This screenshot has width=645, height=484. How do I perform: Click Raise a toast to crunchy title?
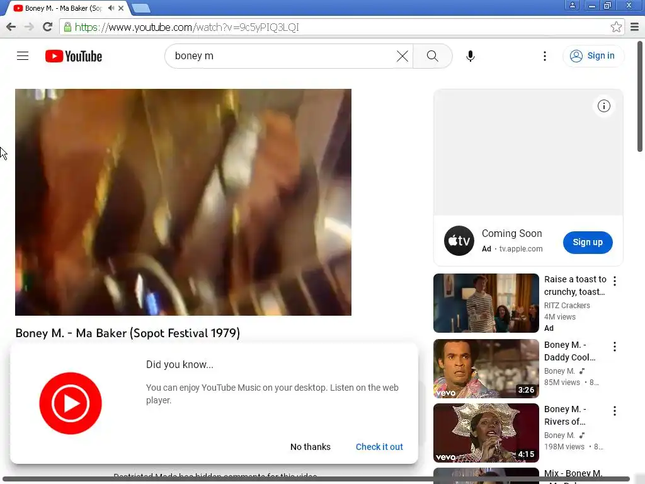pyautogui.click(x=575, y=285)
